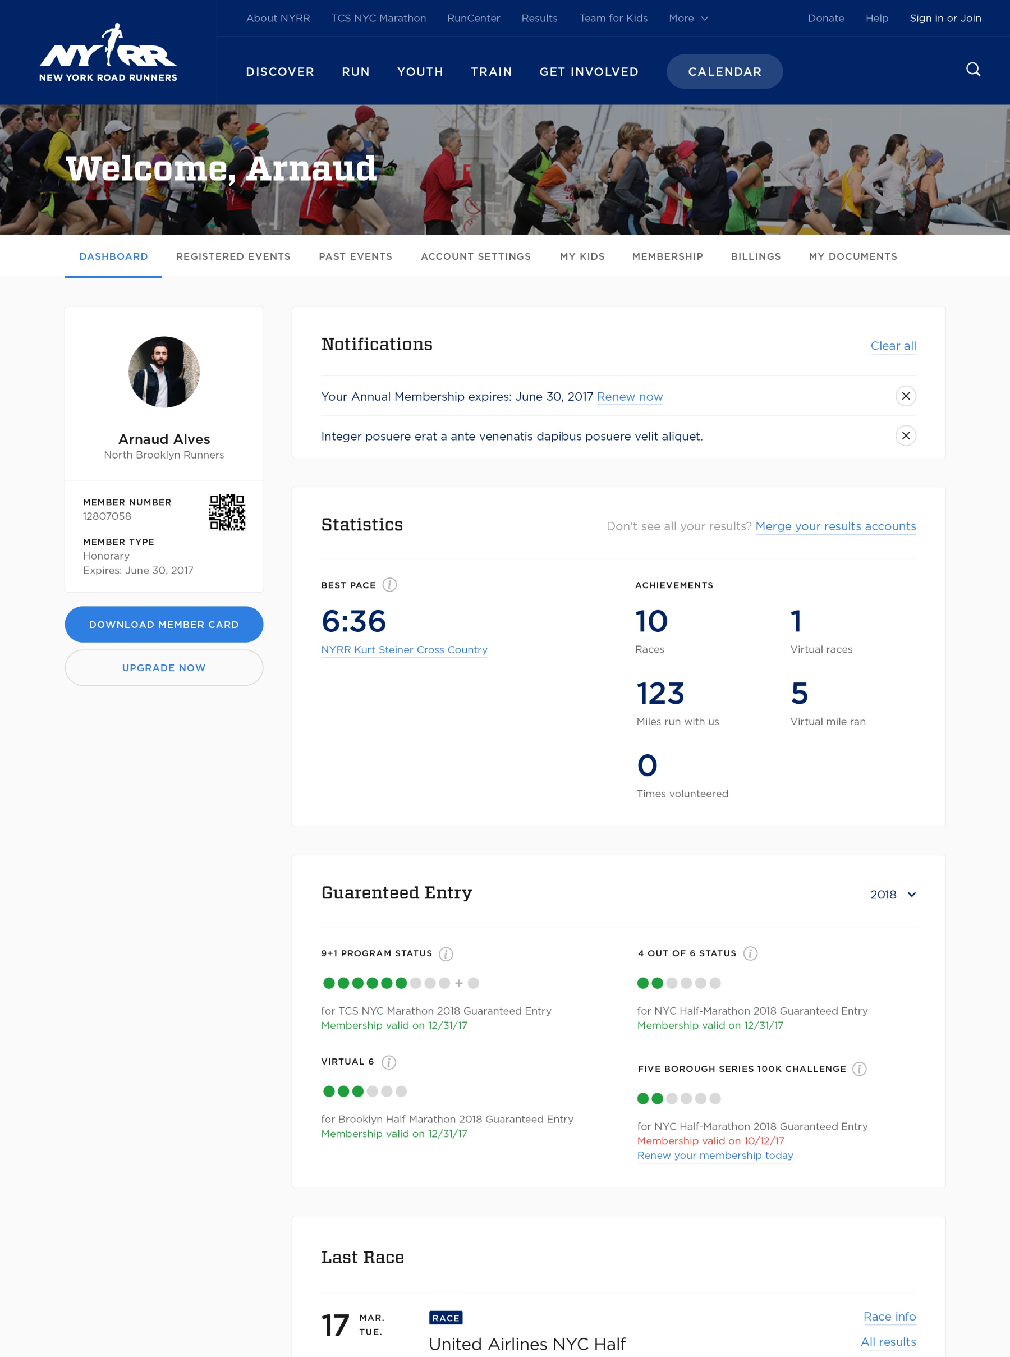This screenshot has height=1357, width=1010.
Task: Click the member number 12807058
Action: click(107, 516)
